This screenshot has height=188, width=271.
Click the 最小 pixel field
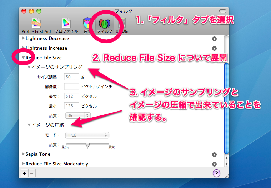click(72, 106)
